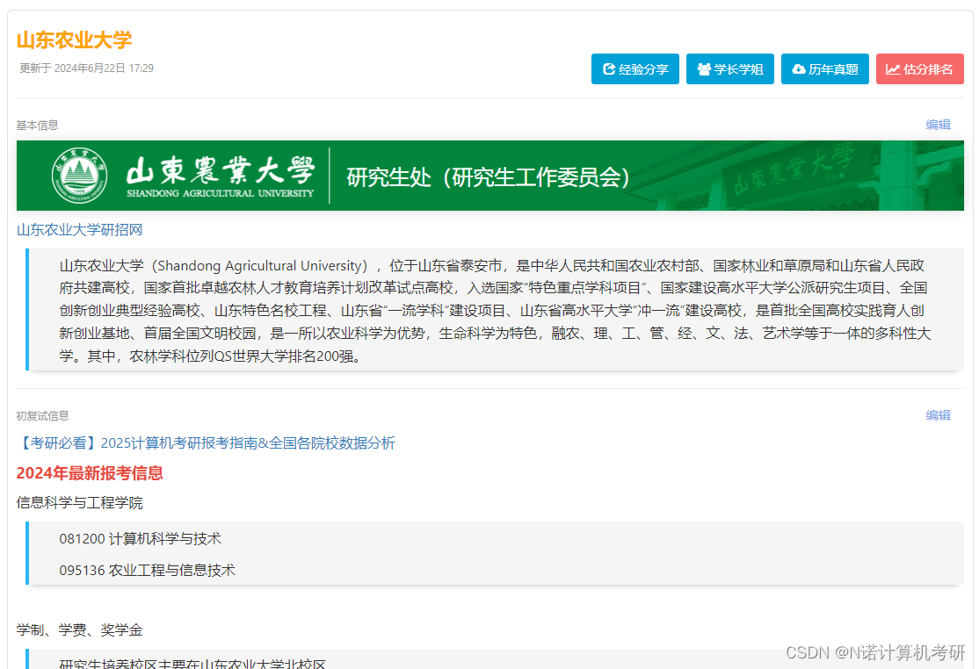The height and width of the screenshot is (669, 979).
Task: Click cloud download icon in 历年真题
Action: (x=799, y=69)
